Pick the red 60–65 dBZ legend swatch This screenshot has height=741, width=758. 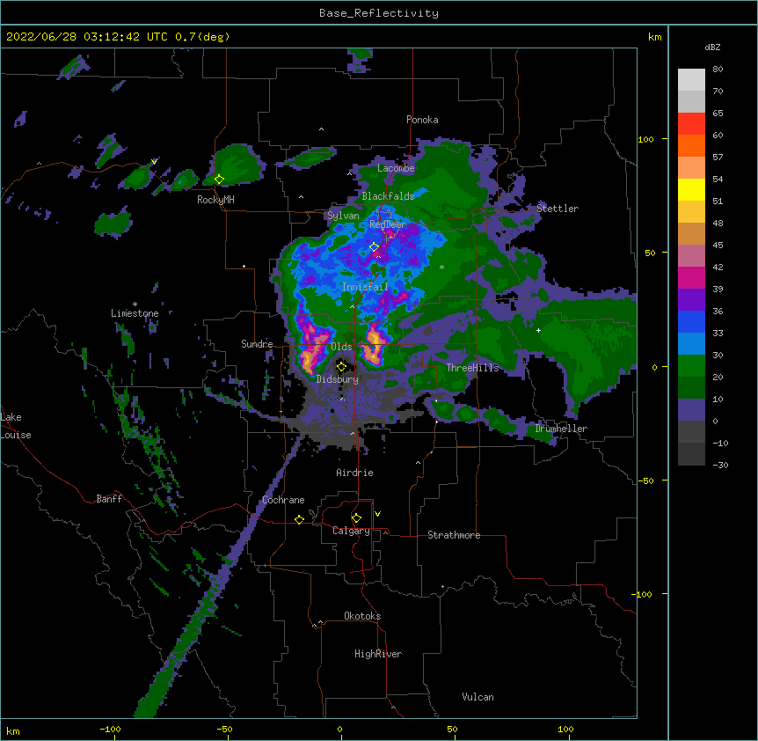(691, 124)
